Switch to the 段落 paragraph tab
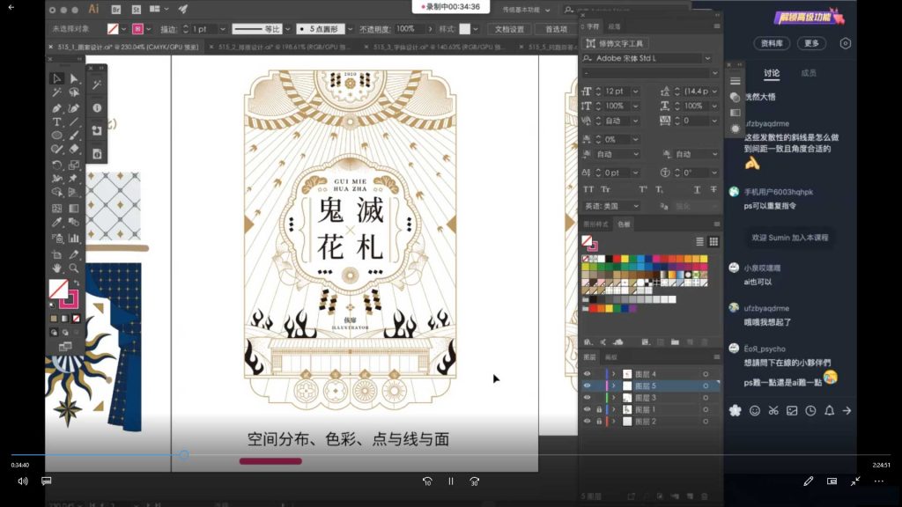Screen dimensions: 902x507 (616, 26)
